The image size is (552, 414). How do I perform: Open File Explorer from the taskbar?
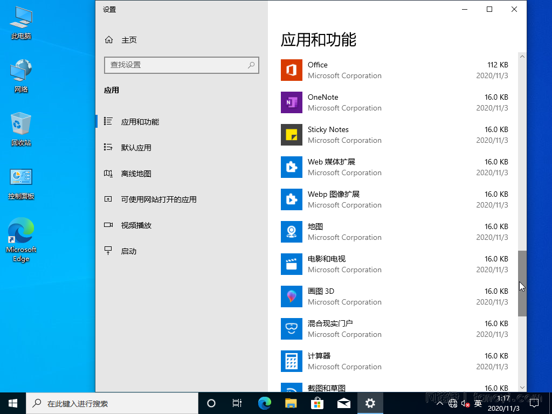(291, 403)
